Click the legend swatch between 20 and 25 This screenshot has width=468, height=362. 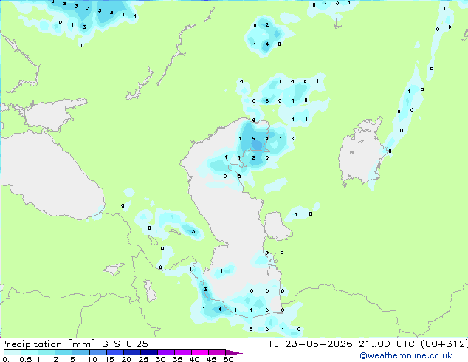[x=131, y=352]
